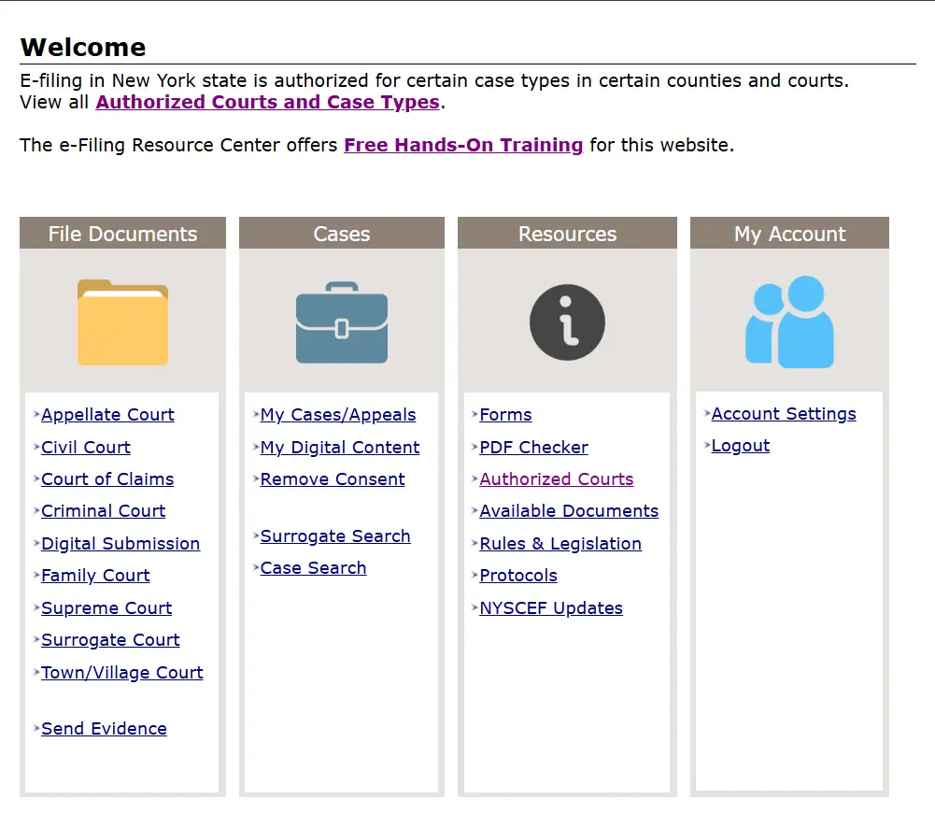The height and width of the screenshot is (828, 935).
Task: Open My Cases/Appeals
Action: pyautogui.click(x=338, y=415)
